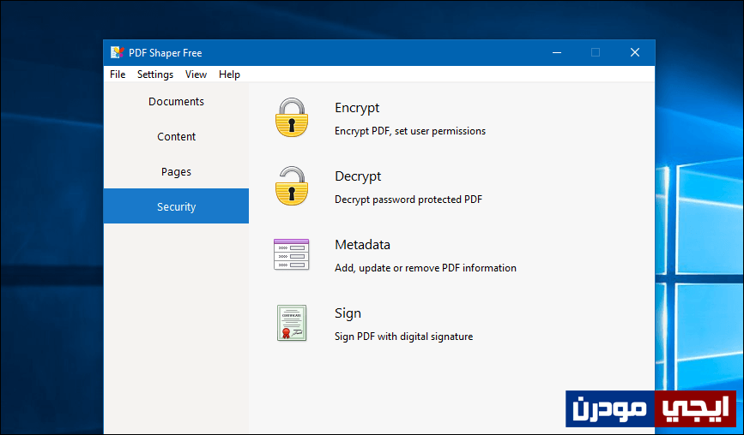
Task: Click 'Sign PDF with digital signature' description
Action: click(404, 337)
